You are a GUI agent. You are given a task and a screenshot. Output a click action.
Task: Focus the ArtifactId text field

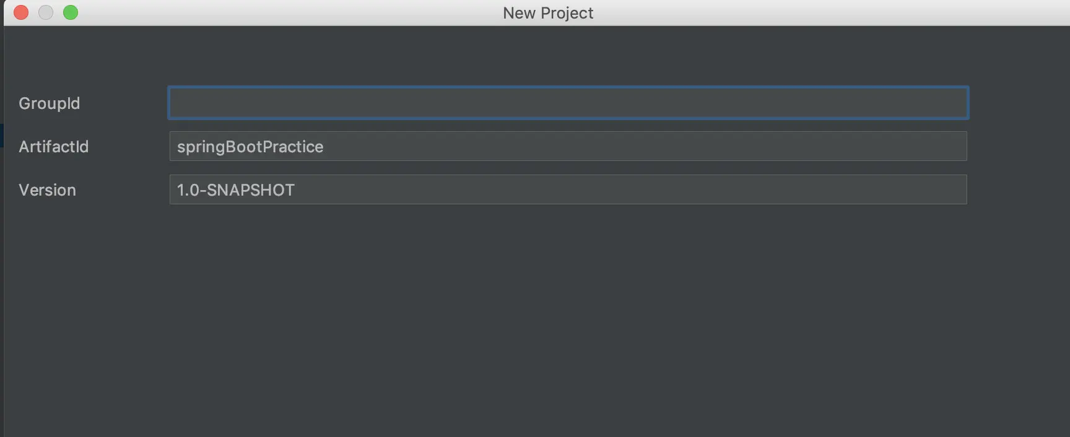[568, 147]
